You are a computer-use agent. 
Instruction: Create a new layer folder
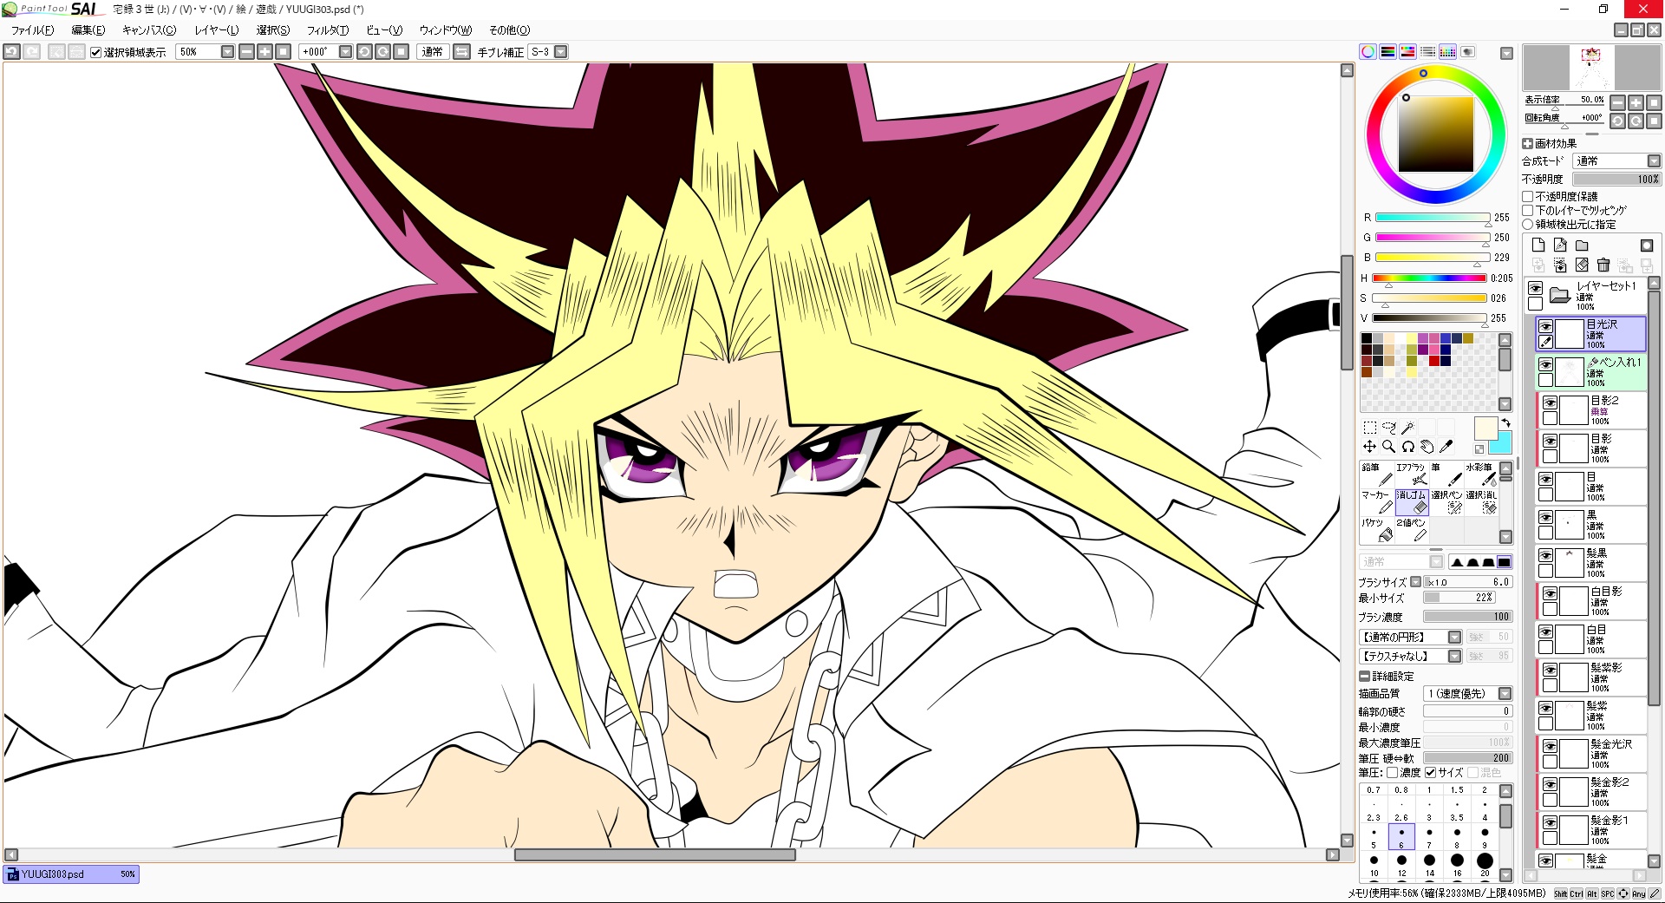click(1582, 245)
